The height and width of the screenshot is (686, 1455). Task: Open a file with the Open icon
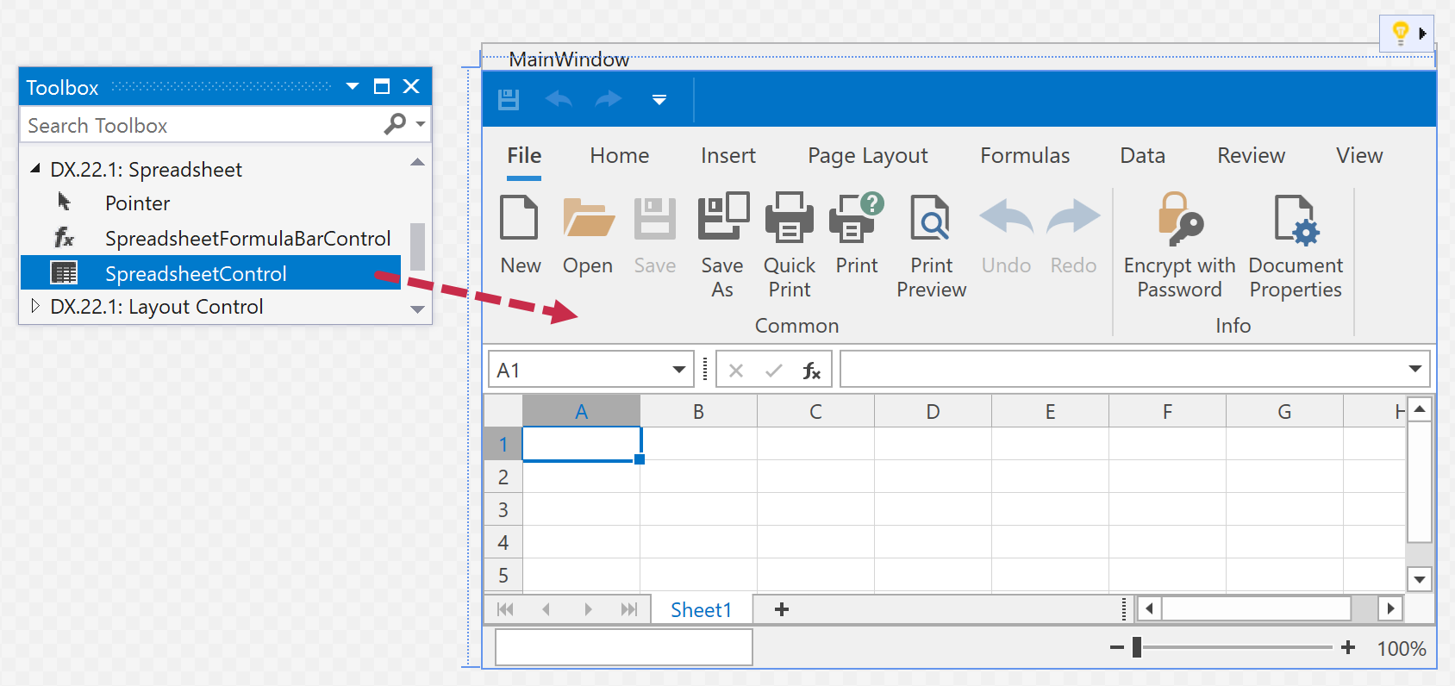(x=588, y=217)
